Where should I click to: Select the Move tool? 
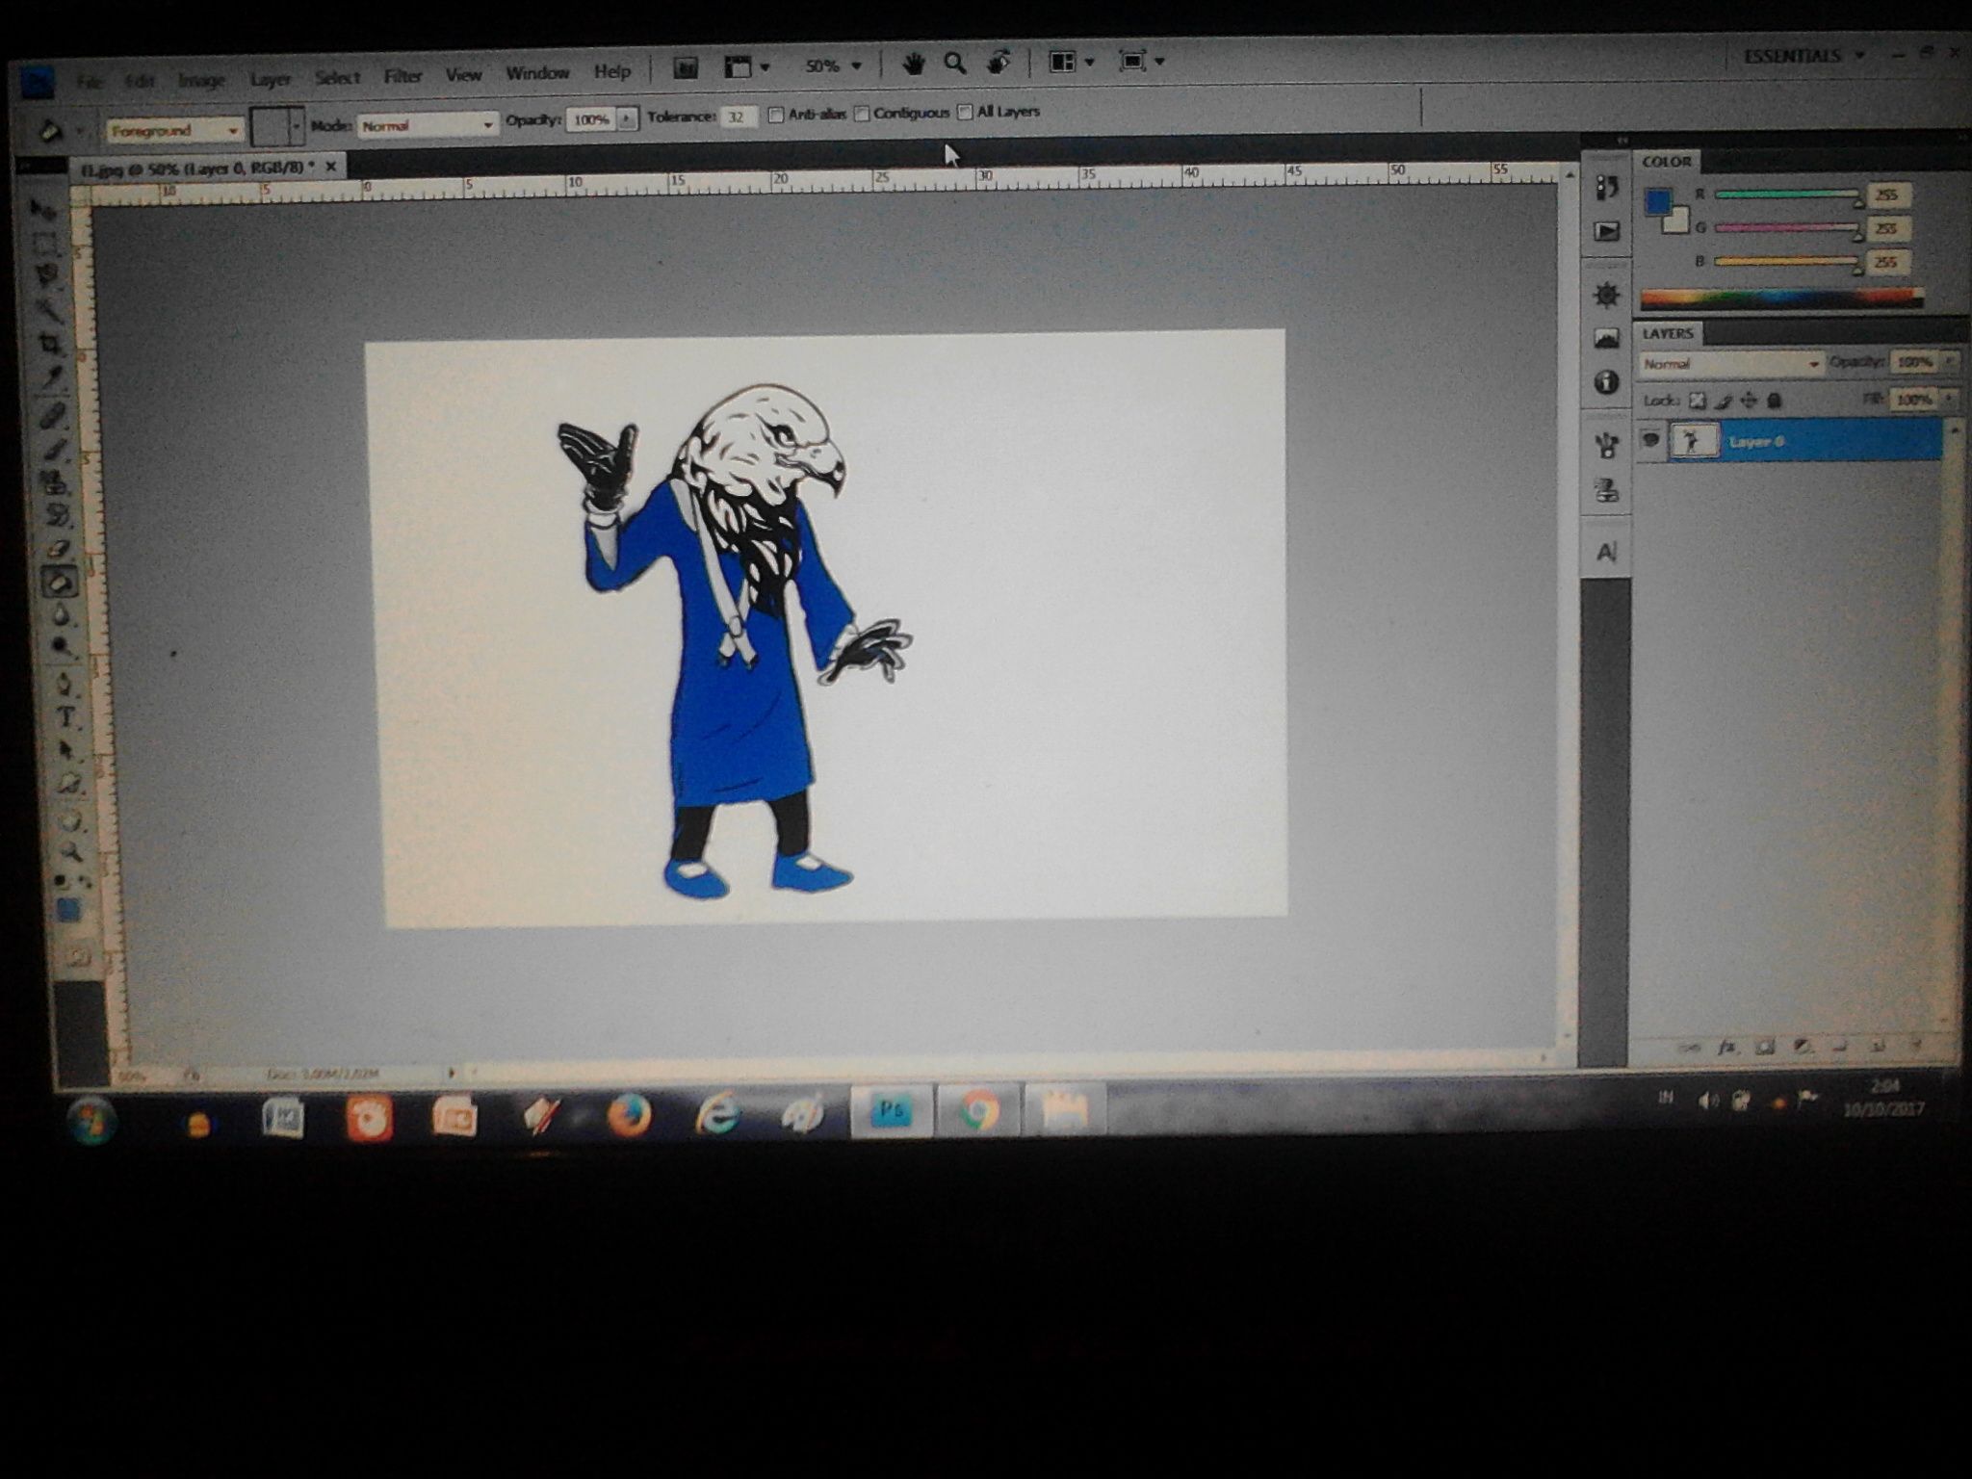(42, 210)
